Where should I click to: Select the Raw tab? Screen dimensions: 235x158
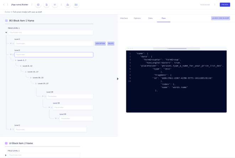click(x=164, y=18)
